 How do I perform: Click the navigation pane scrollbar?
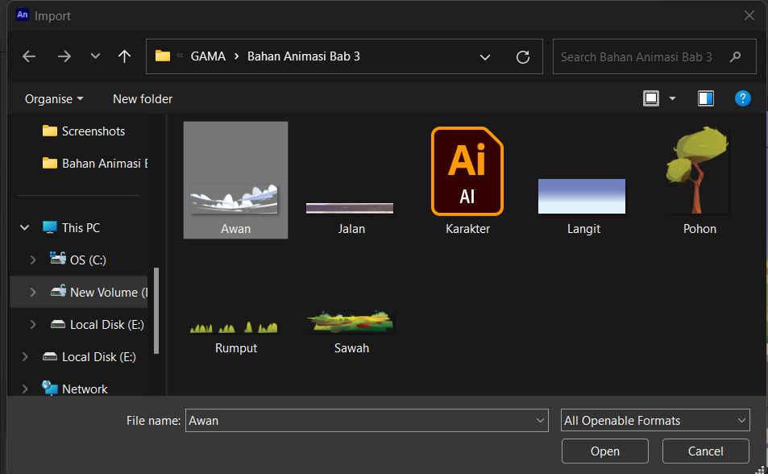pyautogui.click(x=156, y=310)
